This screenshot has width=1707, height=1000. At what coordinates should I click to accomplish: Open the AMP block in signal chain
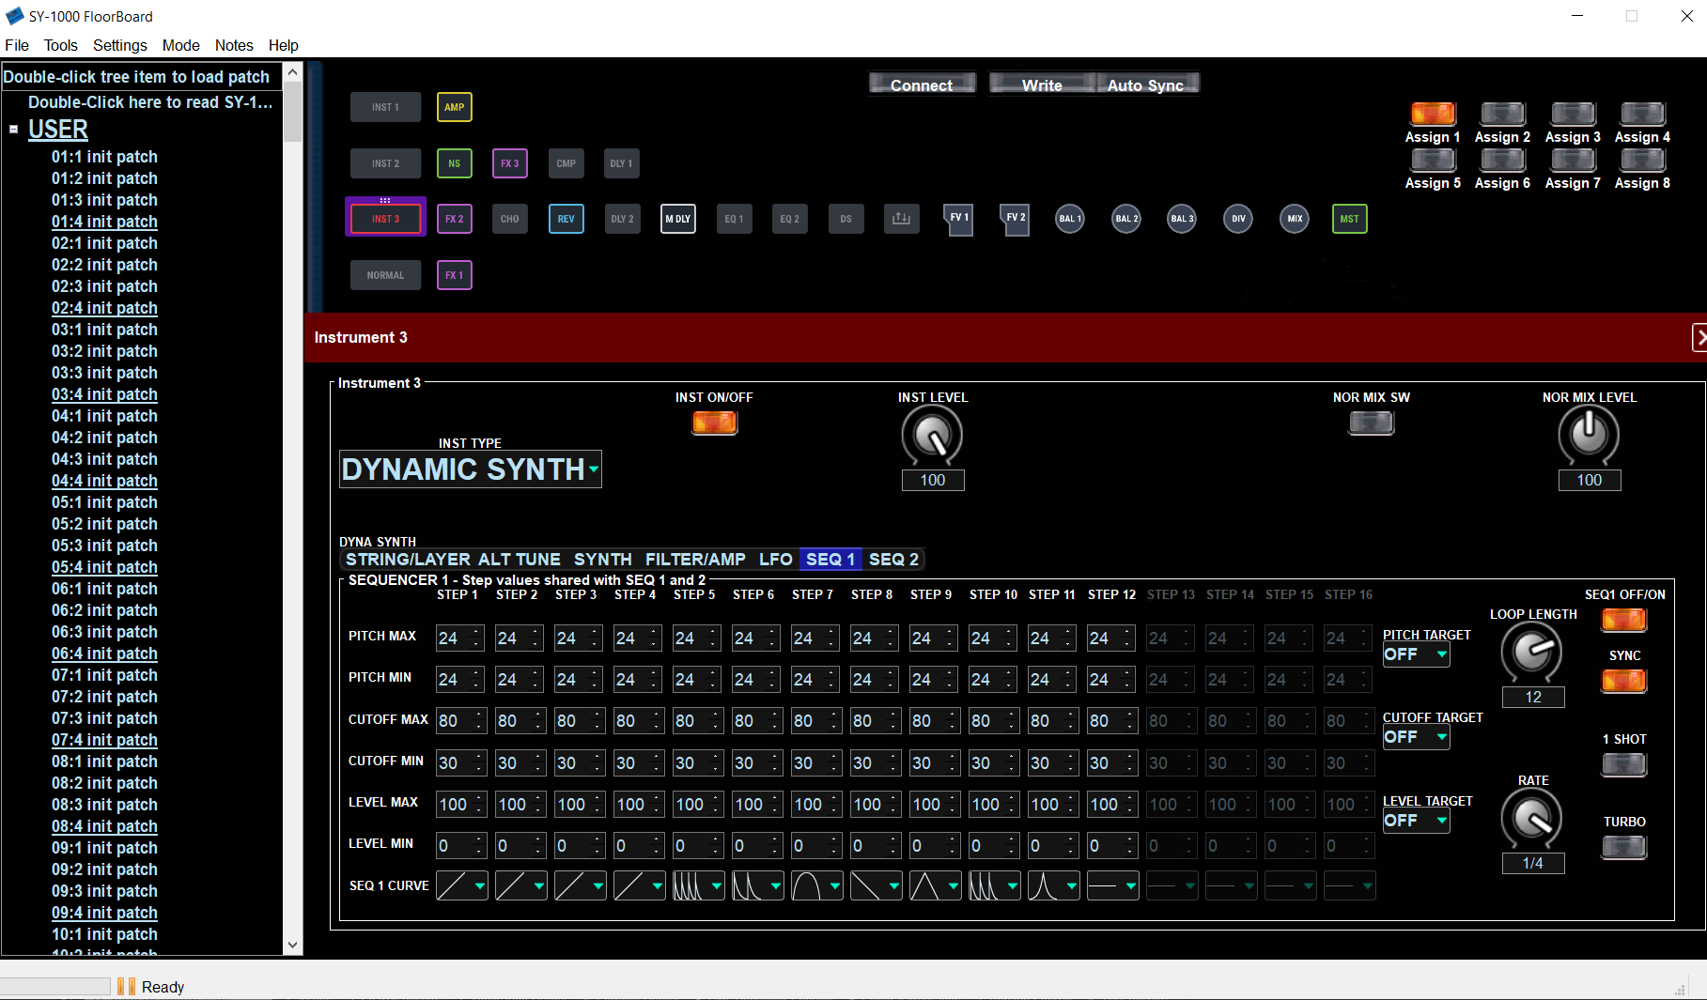click(x=455, y=107)
